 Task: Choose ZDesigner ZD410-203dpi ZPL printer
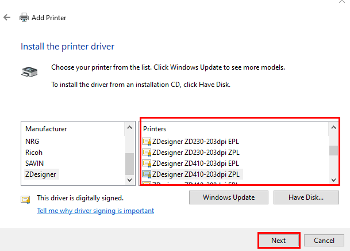(196, 174)
